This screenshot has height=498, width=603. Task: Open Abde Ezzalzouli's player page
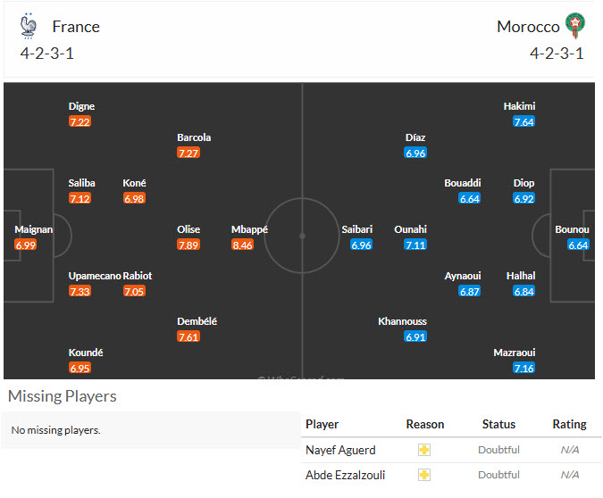tap(345, 476)
